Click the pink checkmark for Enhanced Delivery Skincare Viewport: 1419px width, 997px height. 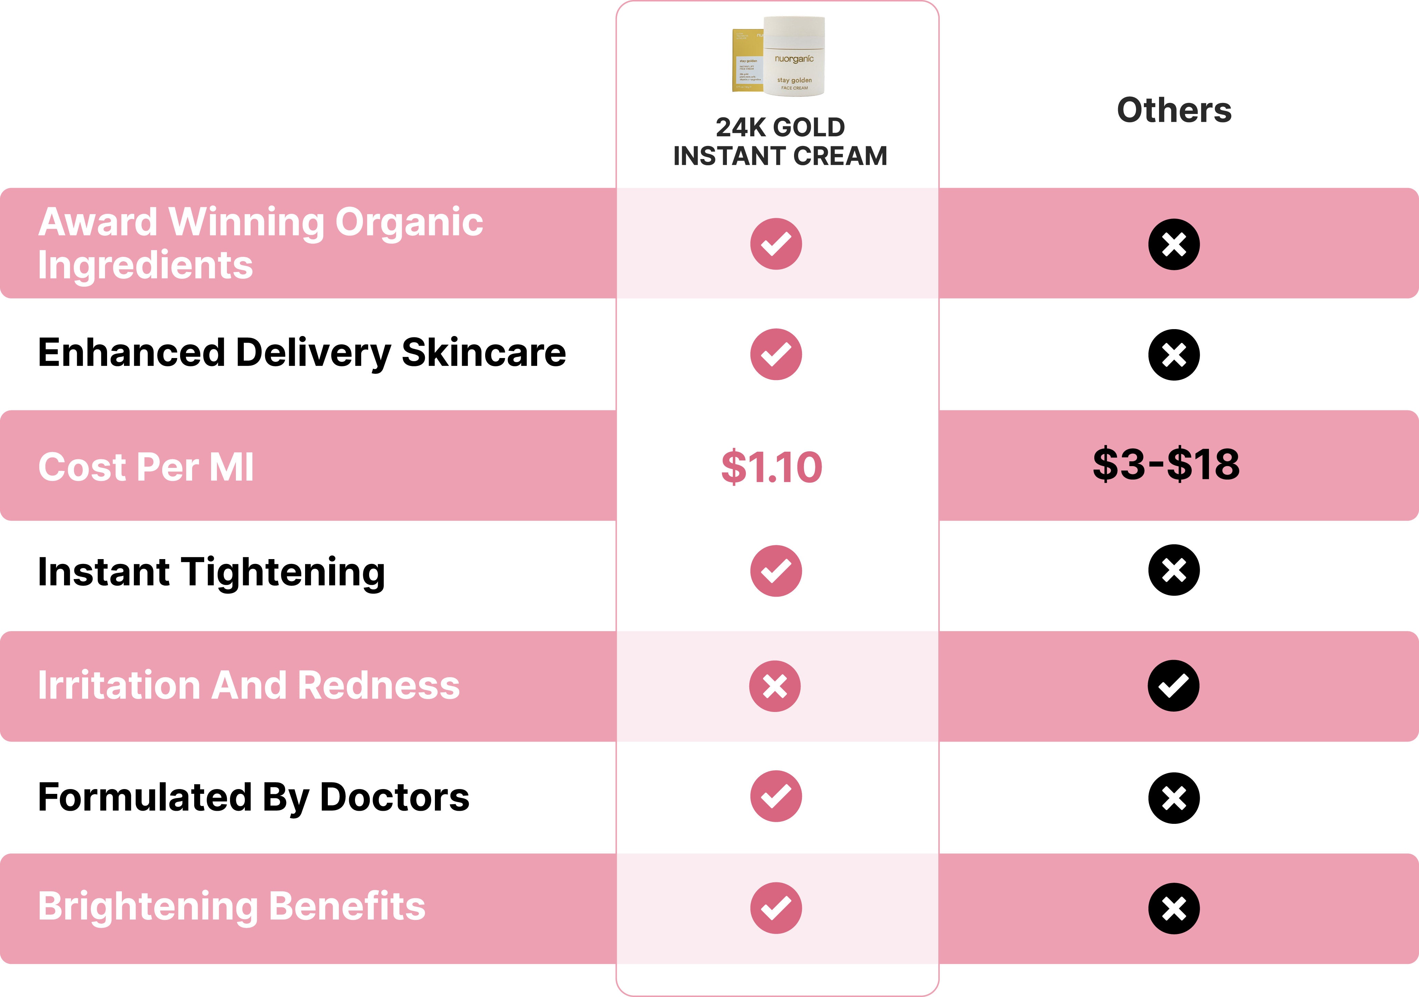click(x=776, y=354)
